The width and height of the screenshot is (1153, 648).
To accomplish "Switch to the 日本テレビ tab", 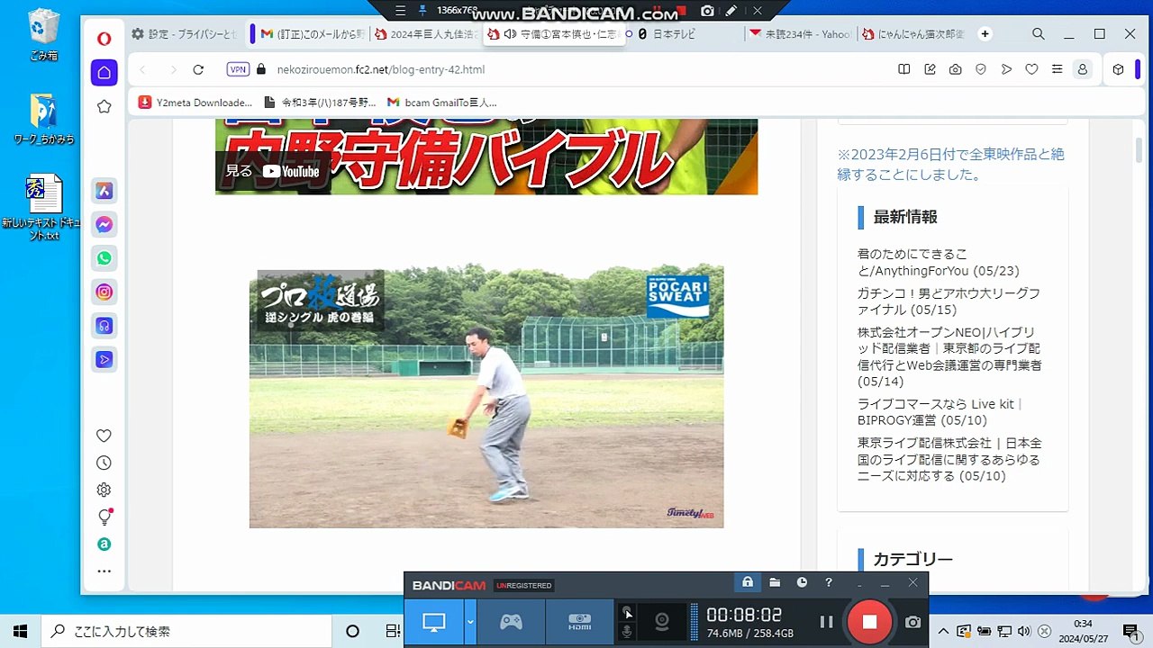I will point(685,34).
